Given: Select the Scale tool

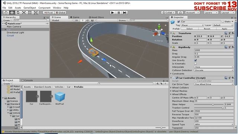Looking at the screenshot, I should [x=24, y=13].
